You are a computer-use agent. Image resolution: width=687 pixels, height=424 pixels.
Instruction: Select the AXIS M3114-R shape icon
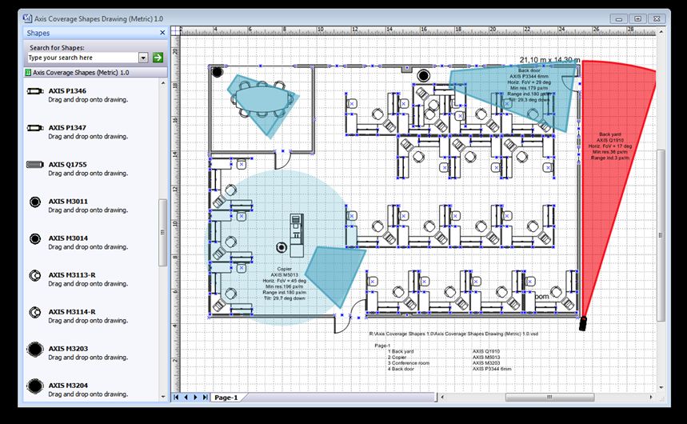pyautogui.click(x=34, y=312)
